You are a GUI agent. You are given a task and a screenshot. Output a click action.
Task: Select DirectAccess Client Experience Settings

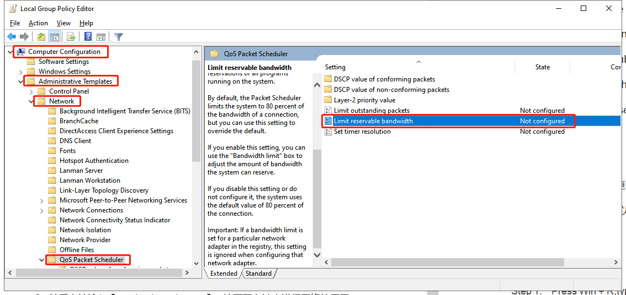[116, 131]
